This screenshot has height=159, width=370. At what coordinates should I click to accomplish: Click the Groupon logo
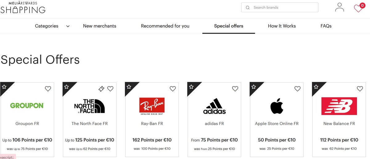tap(27, 106)
